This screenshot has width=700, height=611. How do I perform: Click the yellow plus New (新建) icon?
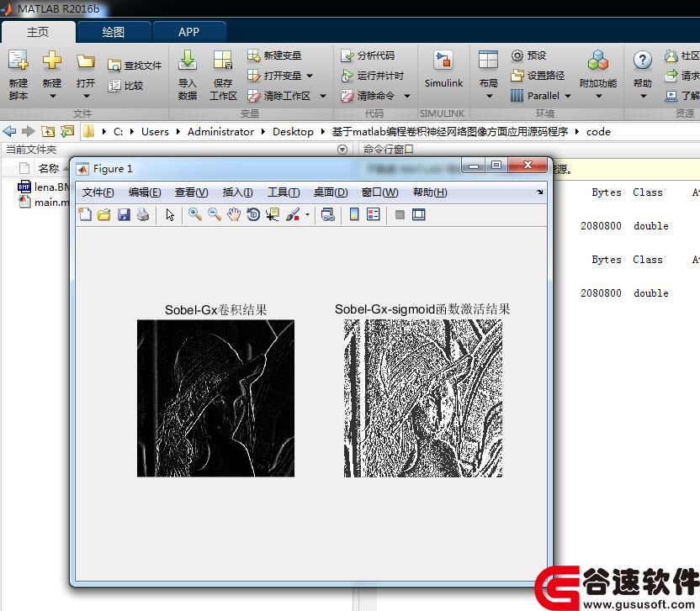[x=52, y=61]
